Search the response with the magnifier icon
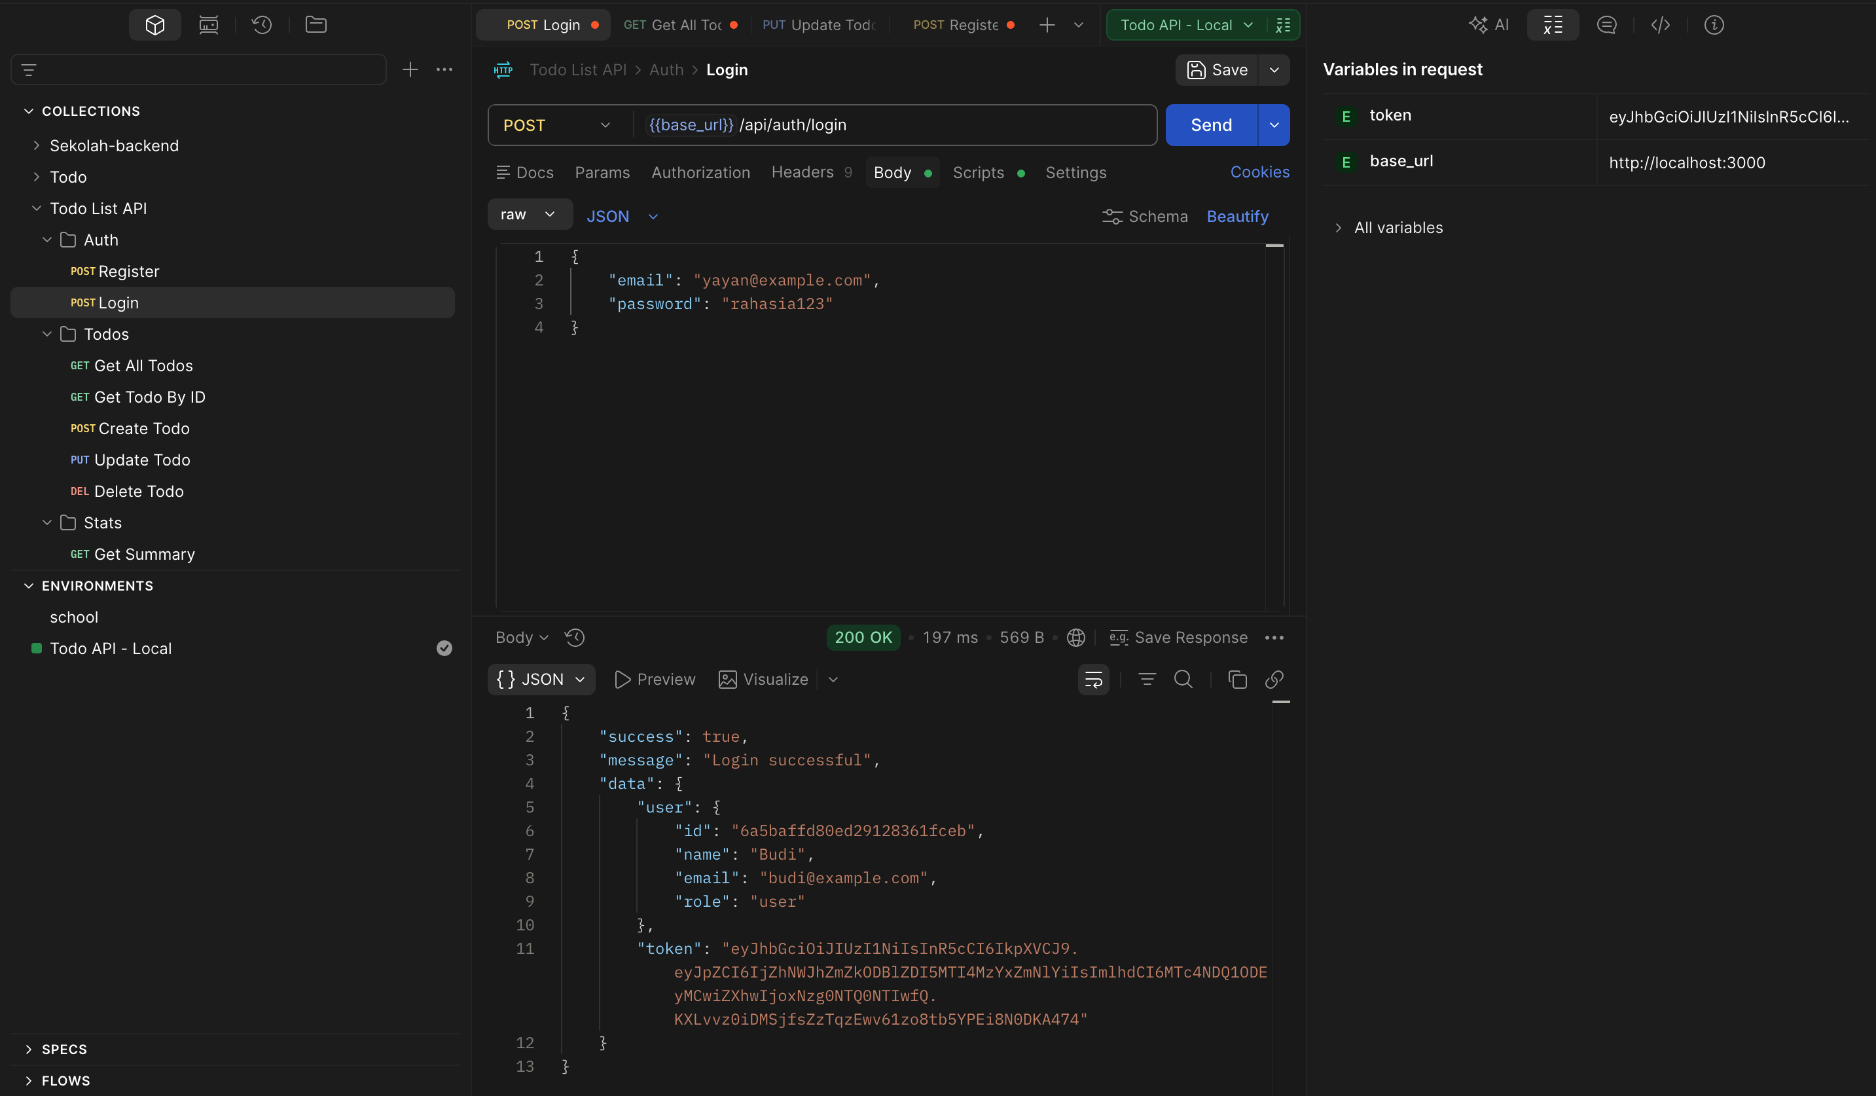 (x=1183, y=679)
